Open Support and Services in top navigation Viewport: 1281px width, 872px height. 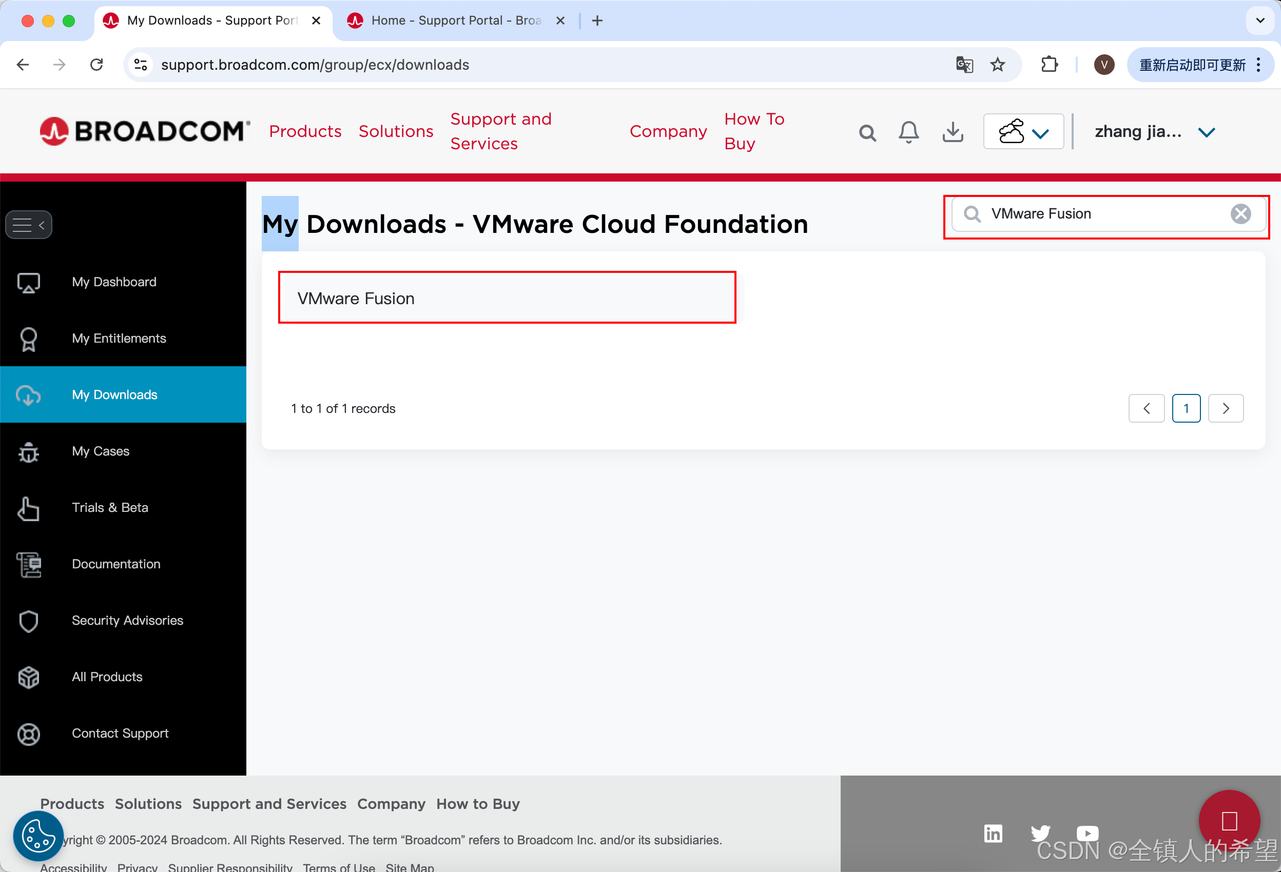tap(500, 131)
